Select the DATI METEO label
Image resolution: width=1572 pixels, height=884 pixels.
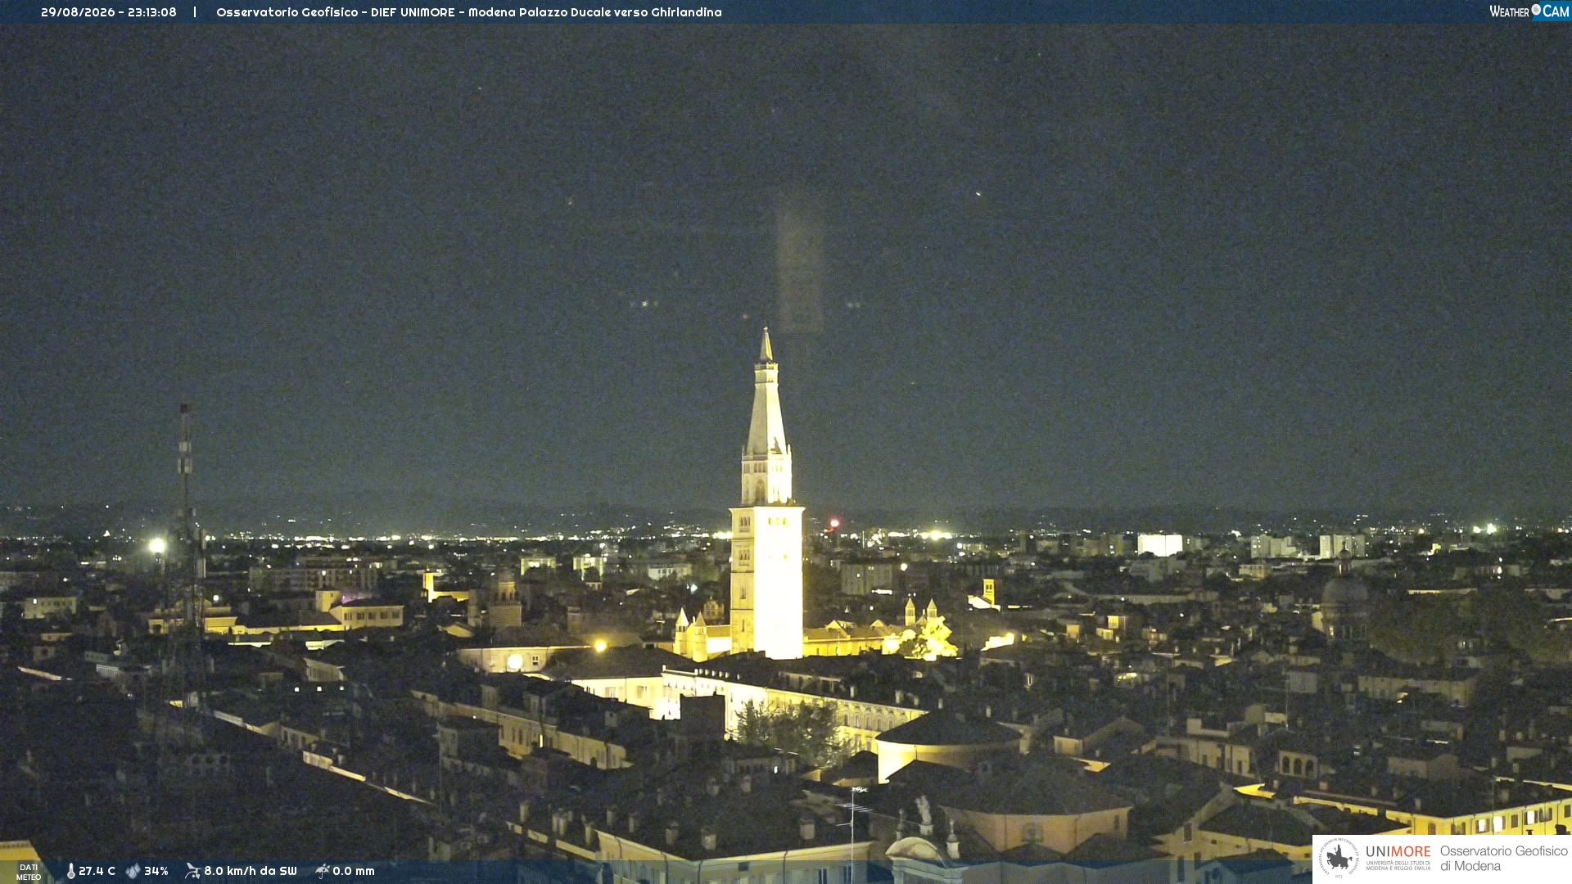click(29, 872)
